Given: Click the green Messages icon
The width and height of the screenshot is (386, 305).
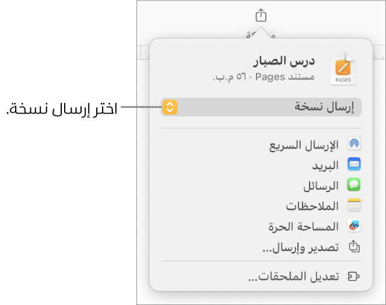Looking at the screenshot, I should pyautogui.click(x=355, y=186).
